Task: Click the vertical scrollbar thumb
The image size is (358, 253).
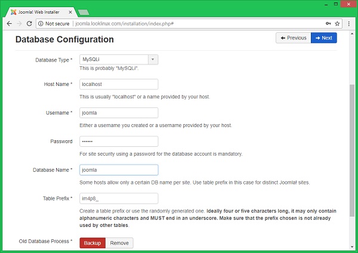Action: coord(352,150)
